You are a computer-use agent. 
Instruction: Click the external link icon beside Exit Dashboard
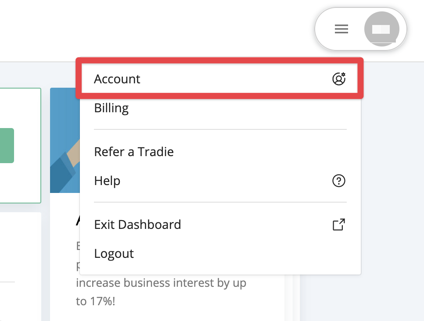coord(338,225)
